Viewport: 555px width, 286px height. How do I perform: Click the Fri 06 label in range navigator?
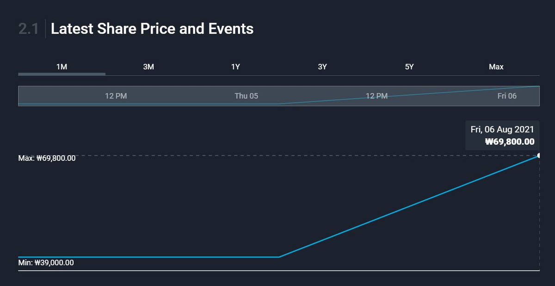click(x=507, y=96)
